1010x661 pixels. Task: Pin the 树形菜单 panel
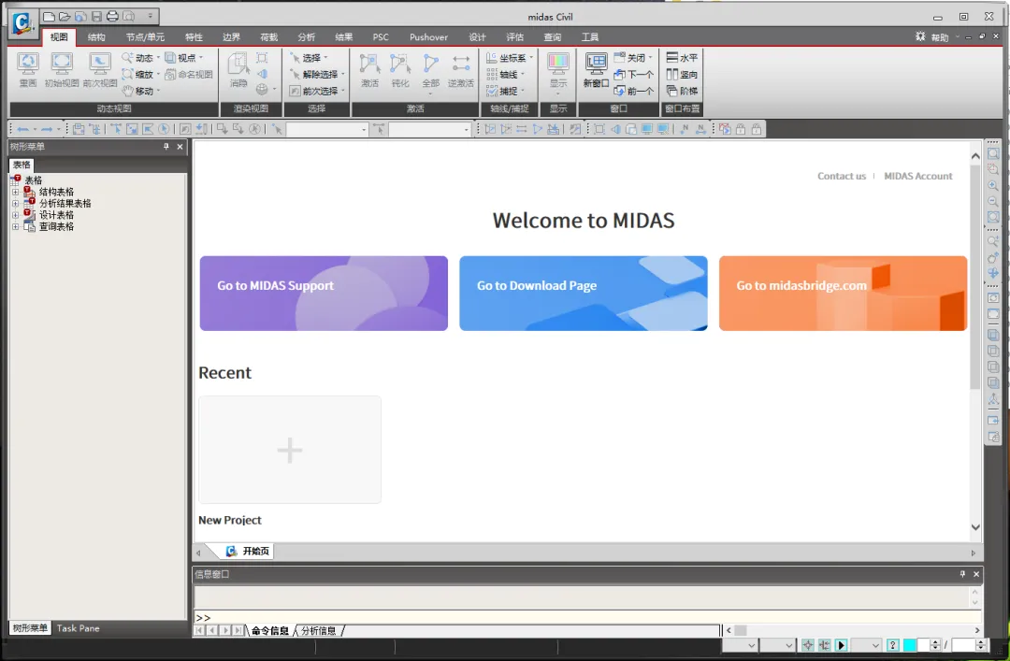pyautogui.click(x=166, y=147)
